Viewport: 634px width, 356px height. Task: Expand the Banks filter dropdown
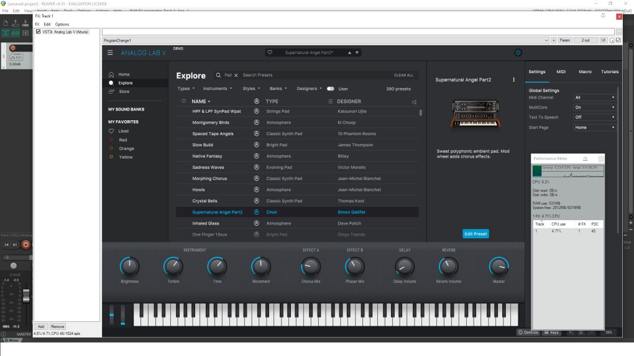(x=278, y=89)
